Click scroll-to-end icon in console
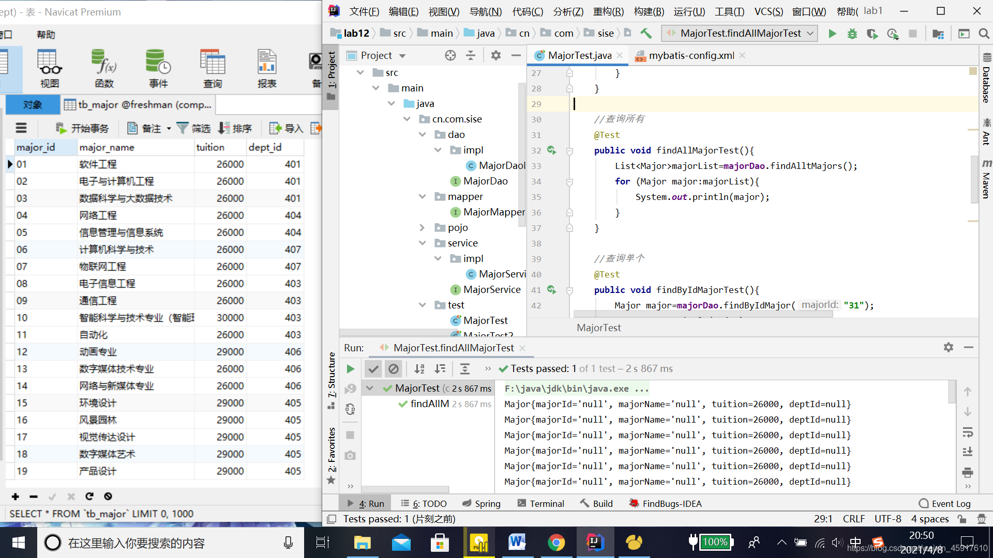This screenshot has height=558, width=993. (968, 452)
